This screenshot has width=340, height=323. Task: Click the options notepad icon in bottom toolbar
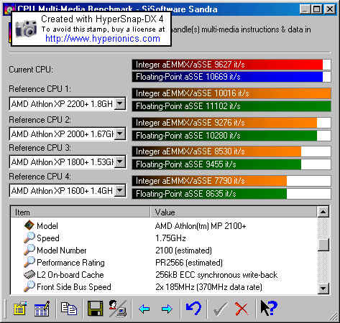[20, 309]
